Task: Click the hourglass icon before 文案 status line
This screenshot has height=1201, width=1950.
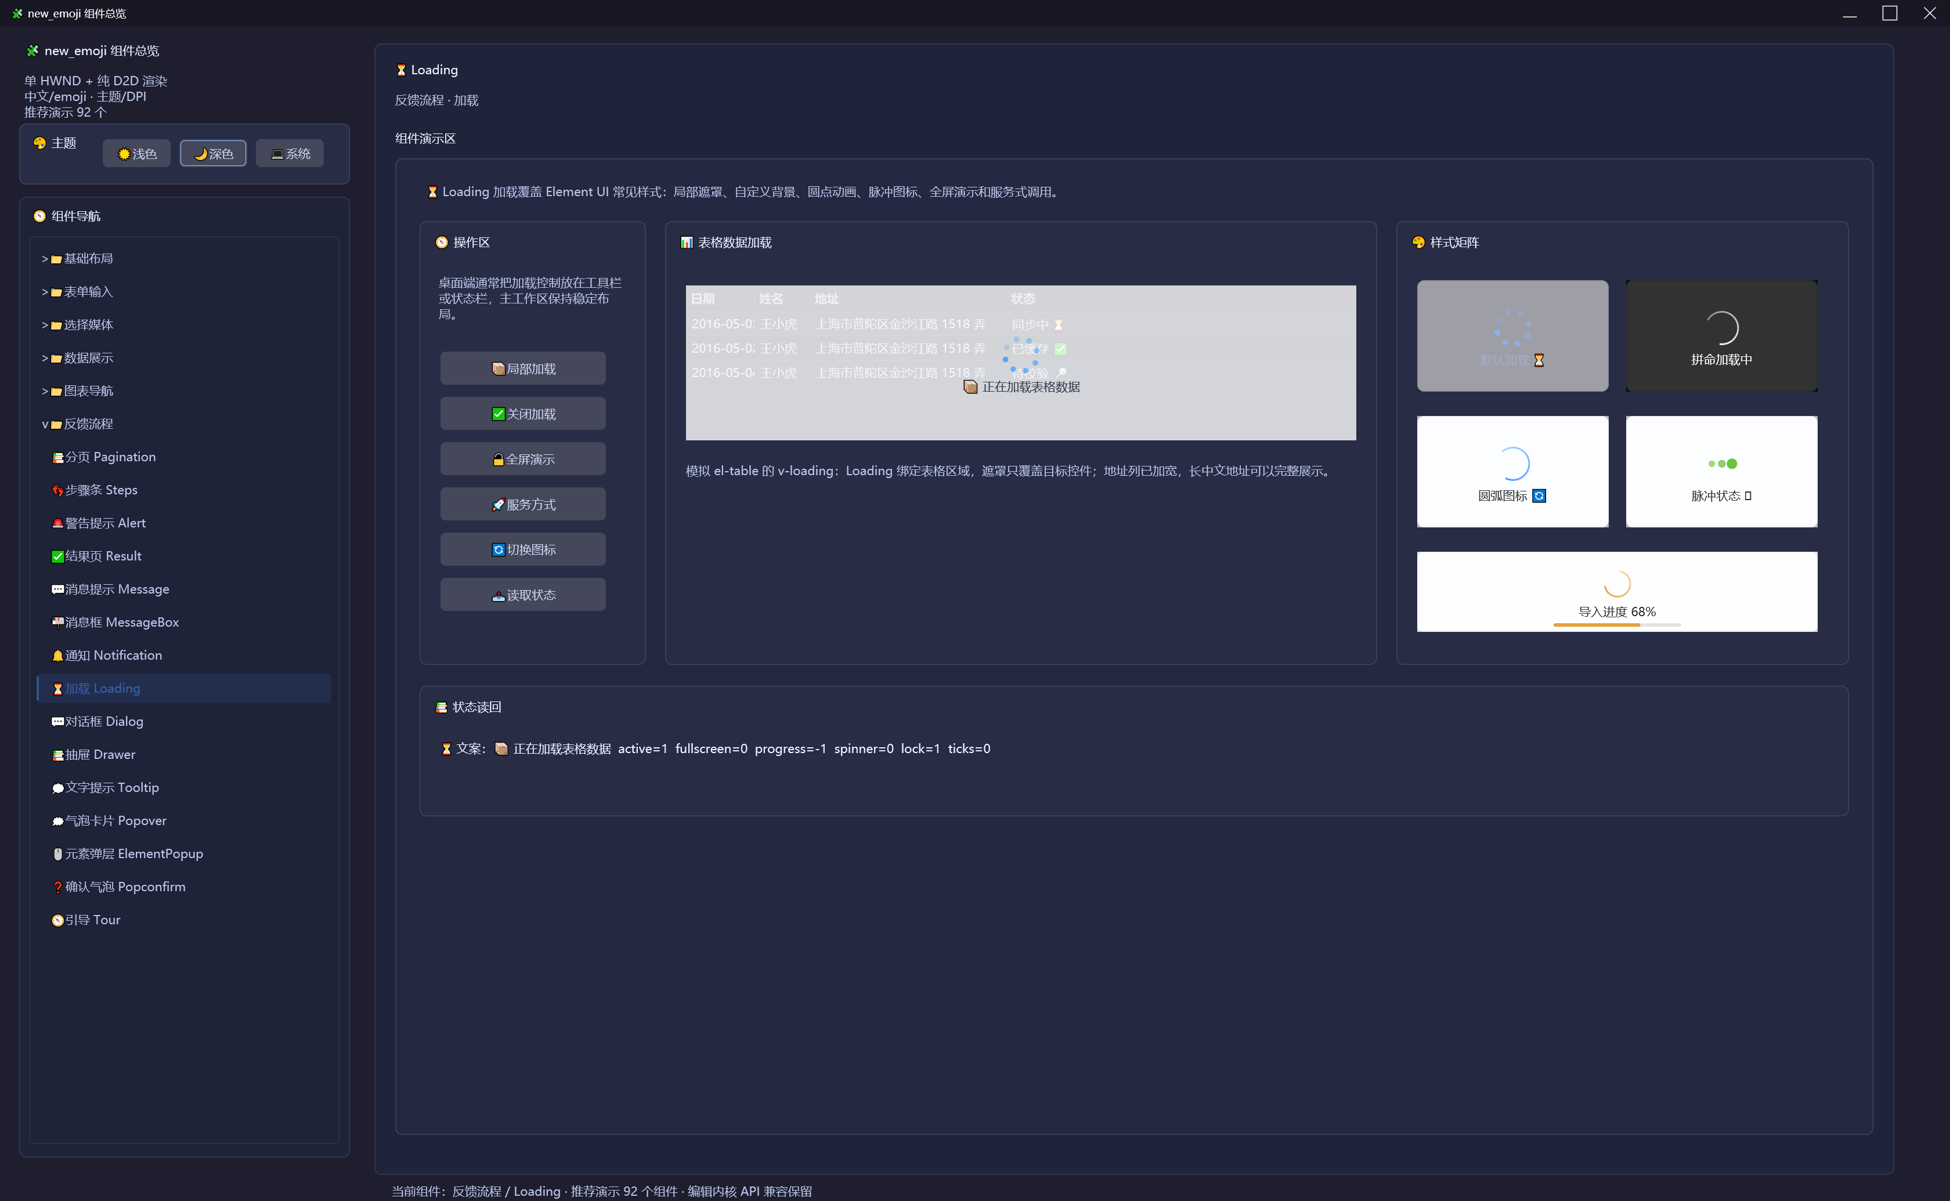Action: pyautogui.click(x=446, y=748)
